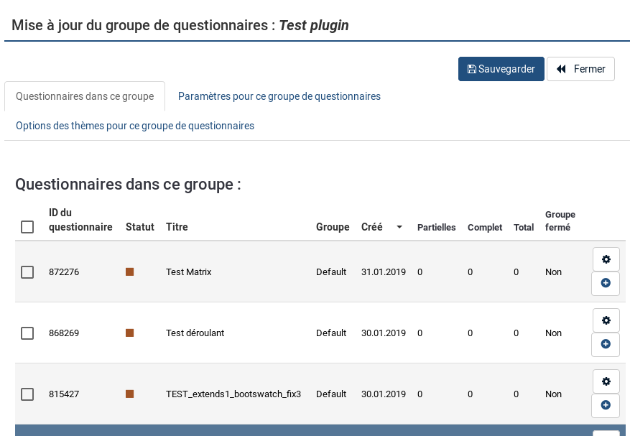Select Questionnaires dans ce groupe tab
Image resolution: width=630 pixels, height=436 pixels.
tap(85, 96)
